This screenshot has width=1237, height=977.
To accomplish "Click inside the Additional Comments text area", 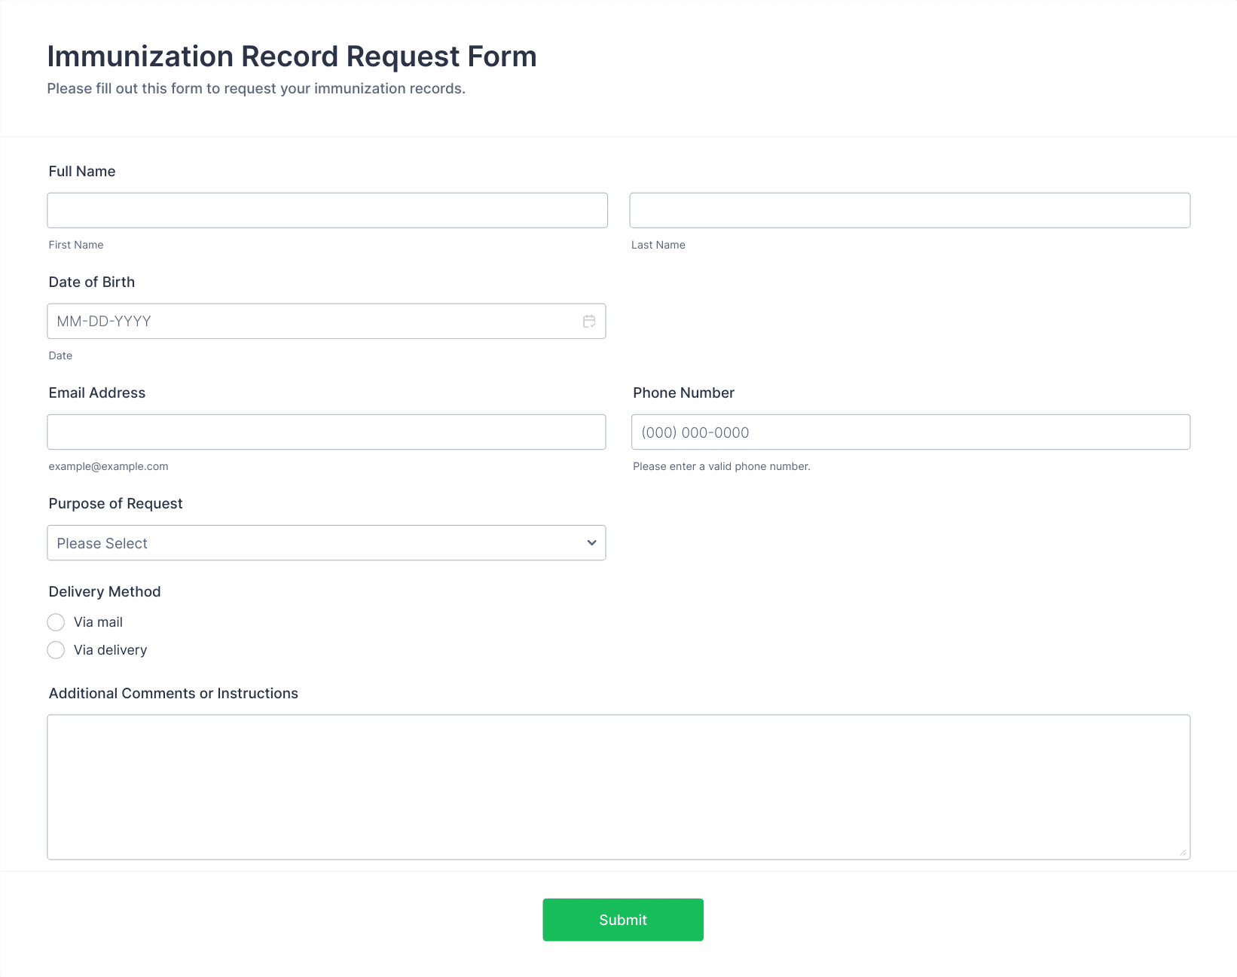I will coord(618,786).
